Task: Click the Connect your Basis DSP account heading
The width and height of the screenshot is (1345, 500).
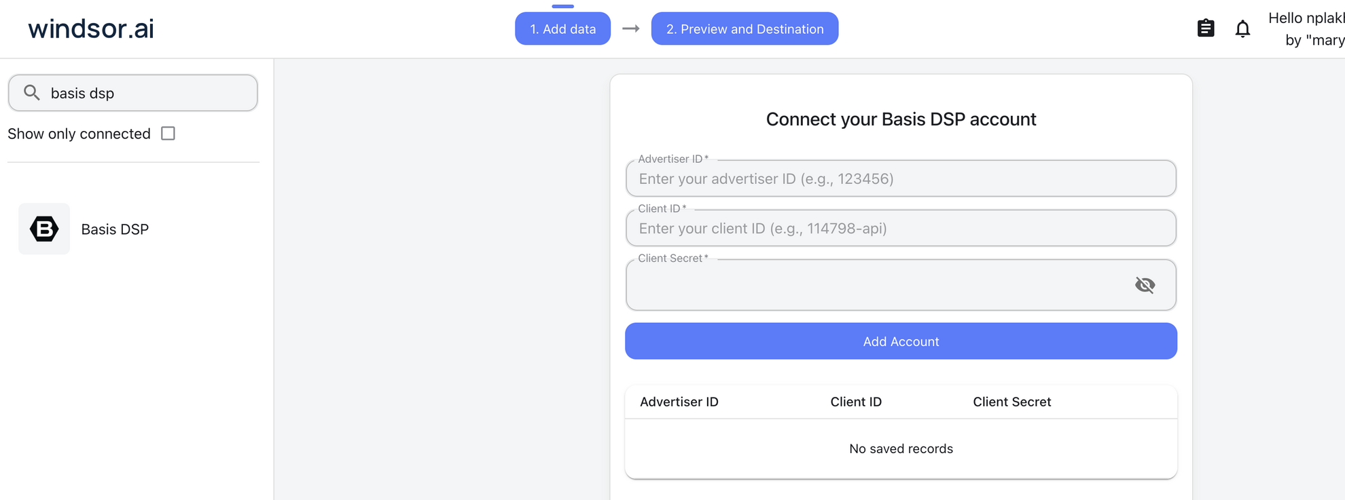Action: (901, 119)
